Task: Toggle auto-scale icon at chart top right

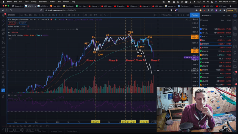Action: [x=189, y=20]
